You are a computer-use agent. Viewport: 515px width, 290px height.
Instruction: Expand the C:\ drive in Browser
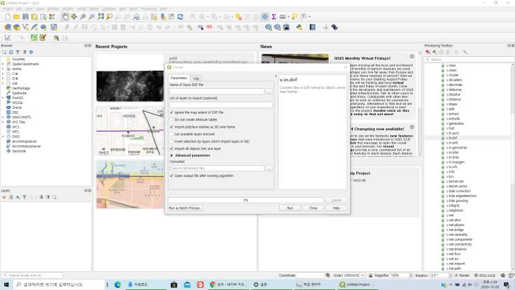coord(3,74)
